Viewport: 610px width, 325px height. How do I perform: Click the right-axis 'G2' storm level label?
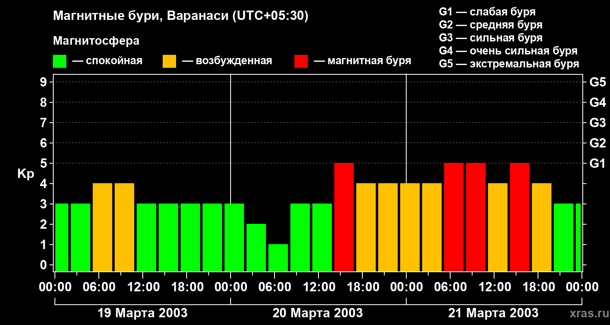598,143
